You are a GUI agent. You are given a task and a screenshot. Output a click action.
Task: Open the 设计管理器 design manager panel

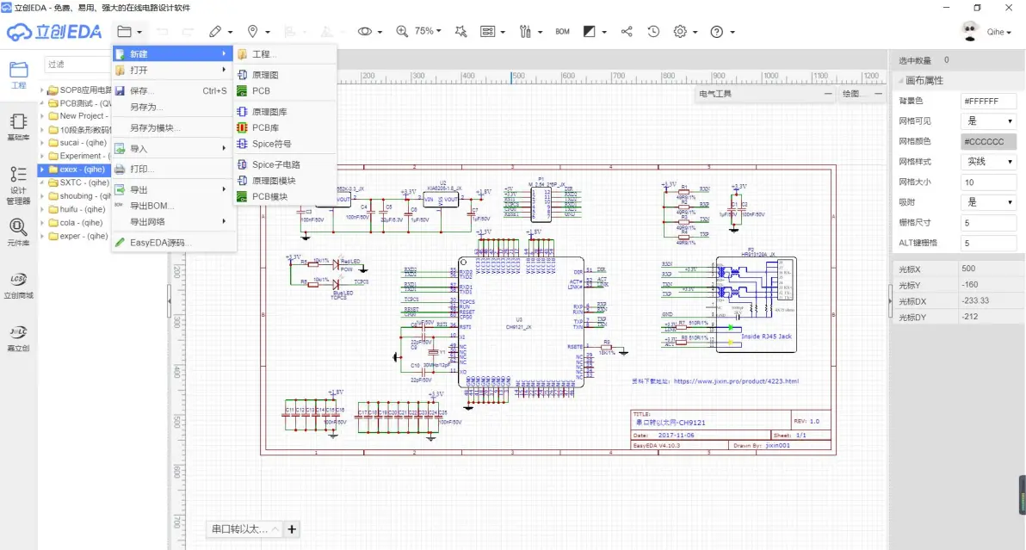click(x=18, y=185)
